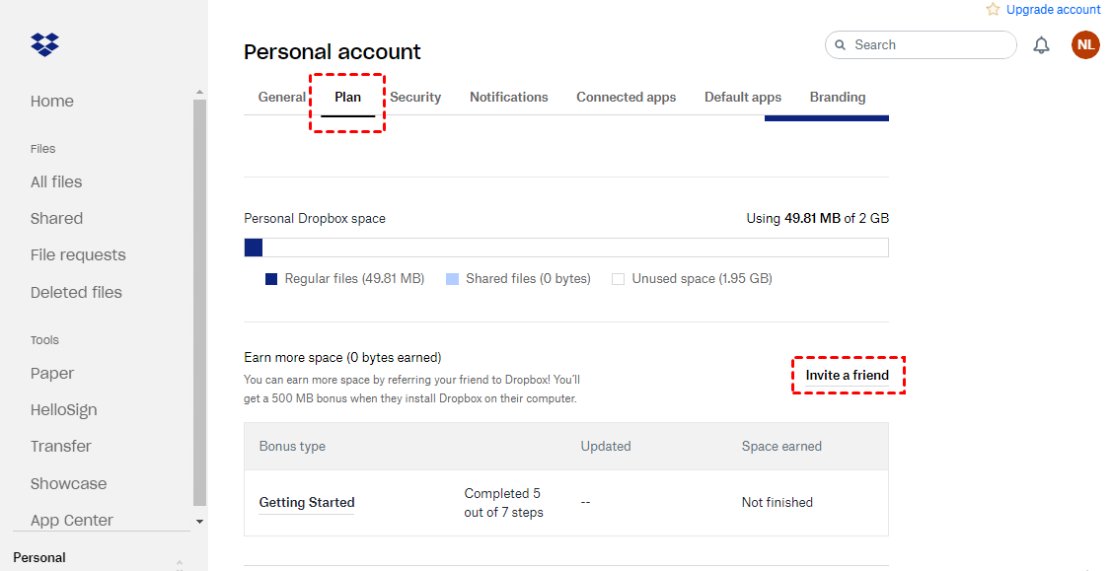Open Transfer in the sidebar

(61, 447)
